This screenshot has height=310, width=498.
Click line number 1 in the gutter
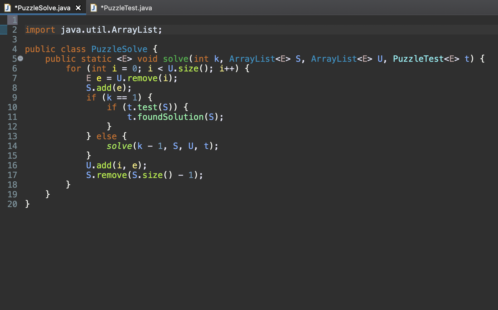point(14,20)
